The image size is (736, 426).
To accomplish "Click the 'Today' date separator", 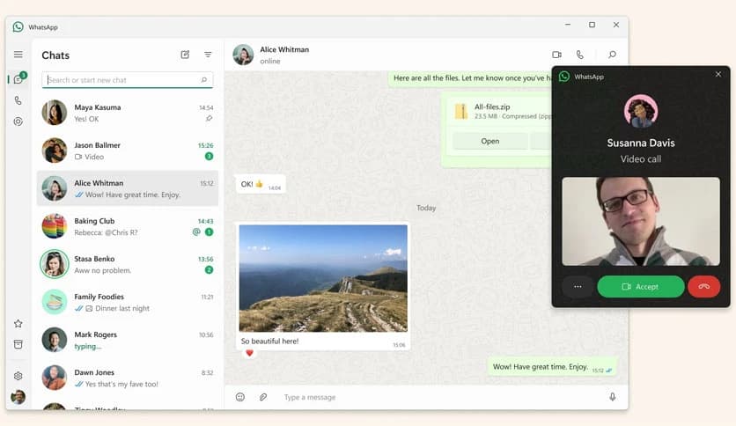I will click(426, 208).
